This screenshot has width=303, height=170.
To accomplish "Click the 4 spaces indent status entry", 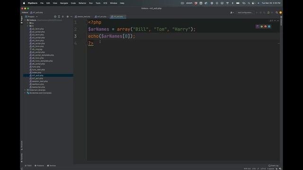I will pyautogui.click(x=270, y=169).
